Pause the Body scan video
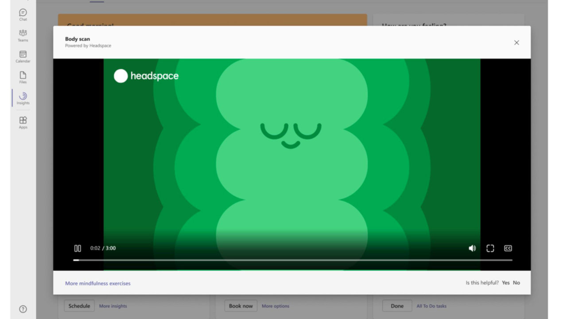The height and width of the screenshot is (319, 567). pos(78,249)
